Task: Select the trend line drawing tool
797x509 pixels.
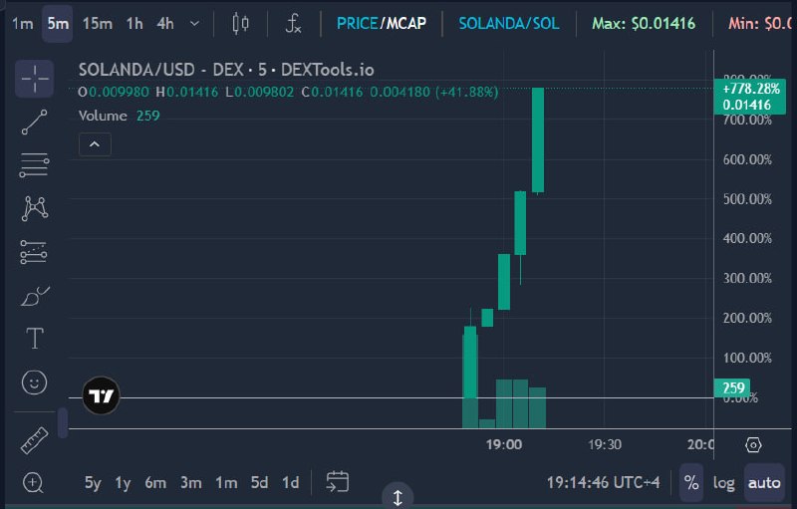Action: point(35,122)
